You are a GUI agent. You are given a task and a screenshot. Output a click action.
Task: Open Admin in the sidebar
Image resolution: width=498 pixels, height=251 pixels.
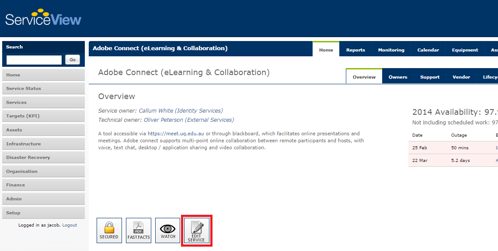44,199
